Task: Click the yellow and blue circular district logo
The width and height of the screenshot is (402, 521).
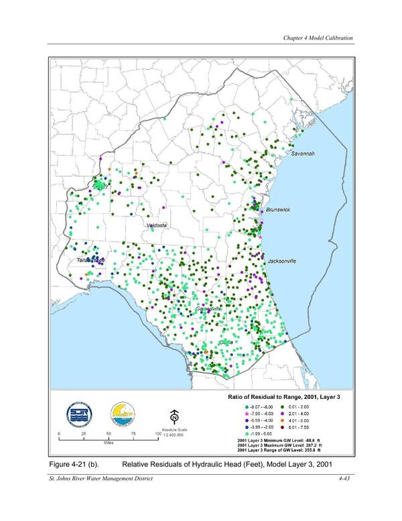Action: (123, 414)
